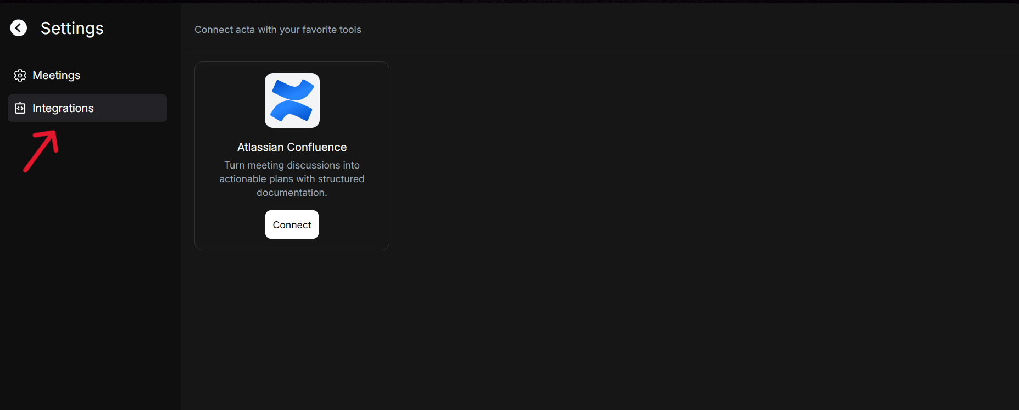Click the Meetings gear icon
Screen dimensions: 1019x410
click(x=20, y=75)
